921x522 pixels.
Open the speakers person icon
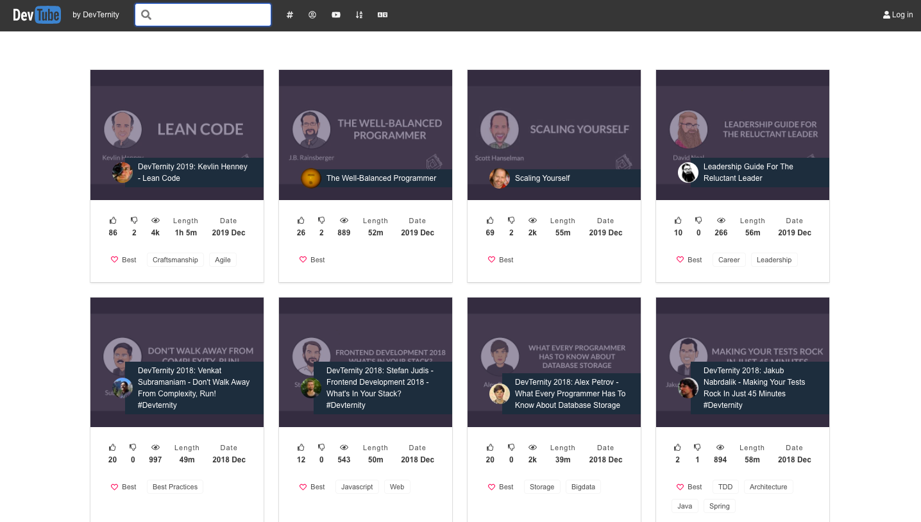coord(312,15)
